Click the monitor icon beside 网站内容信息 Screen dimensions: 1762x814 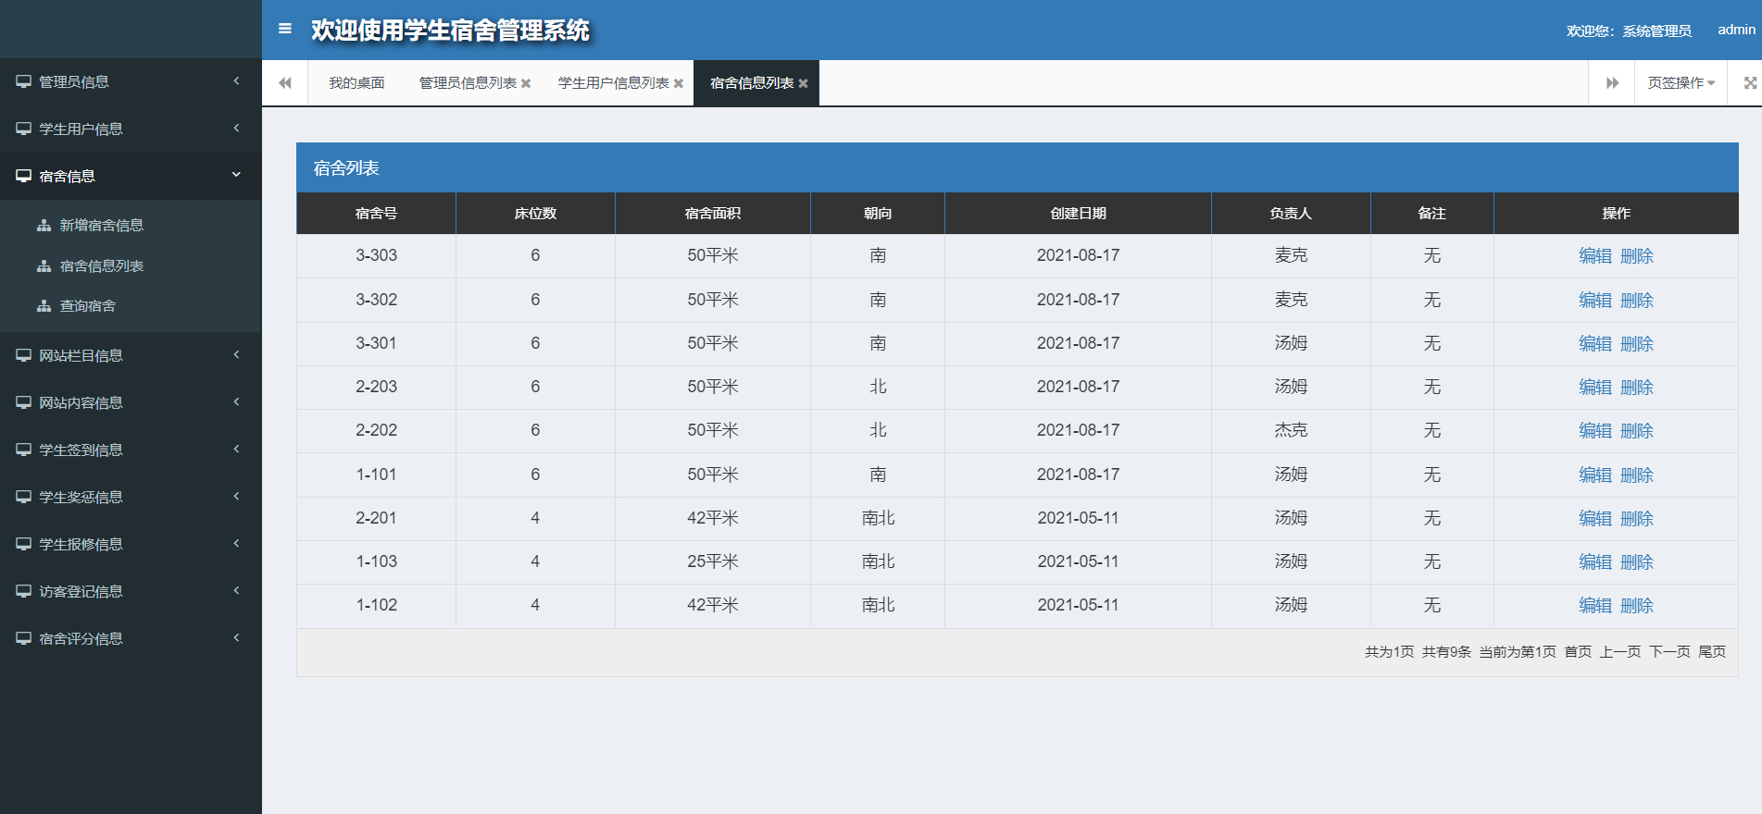tap(23, 402)
